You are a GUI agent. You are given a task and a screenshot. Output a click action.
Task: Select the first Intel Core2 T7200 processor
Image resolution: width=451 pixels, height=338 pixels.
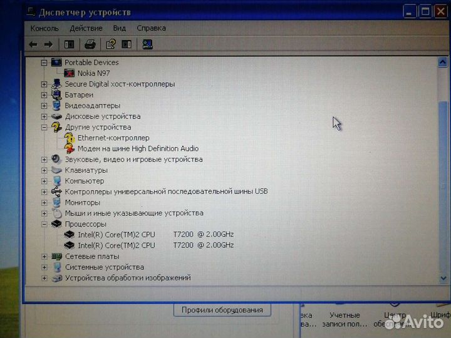point(155,235)
